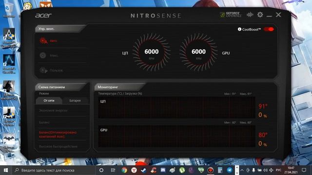Click the ЦП 91° temperature value
This screenshot has height=175, width=312.
point(263,106)
